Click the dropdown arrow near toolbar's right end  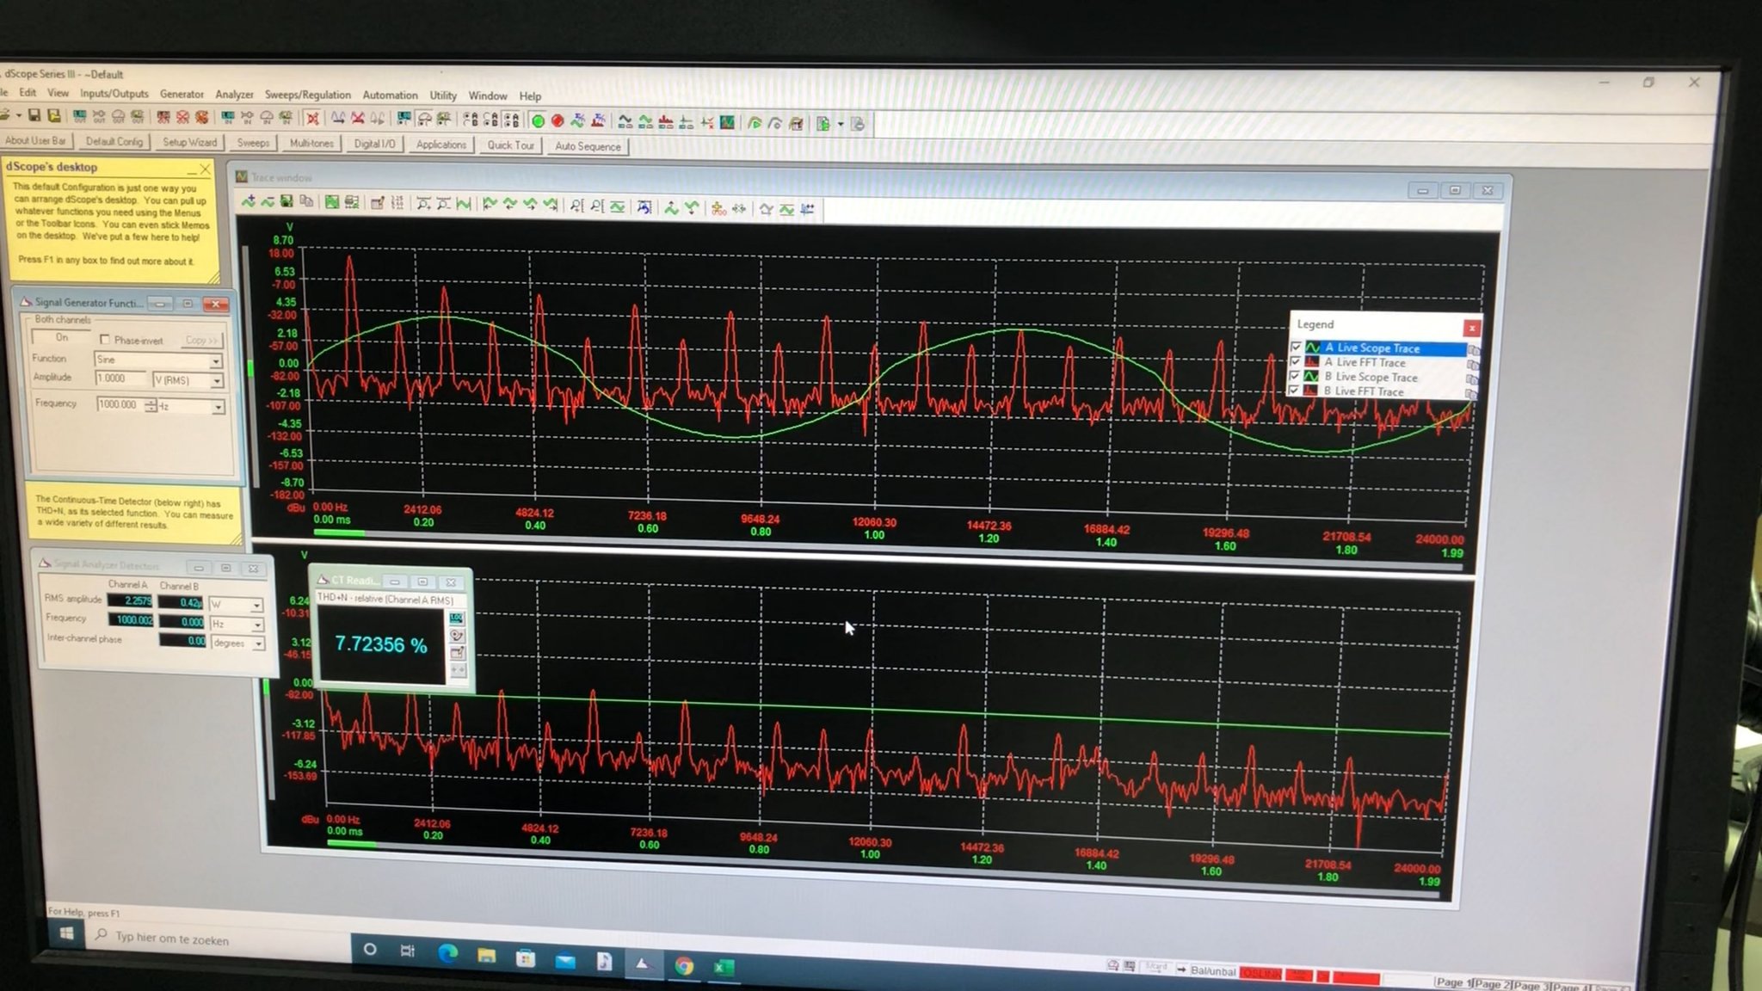[x=841, y=124]
